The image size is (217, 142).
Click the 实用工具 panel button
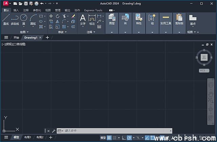coord(166,19)
